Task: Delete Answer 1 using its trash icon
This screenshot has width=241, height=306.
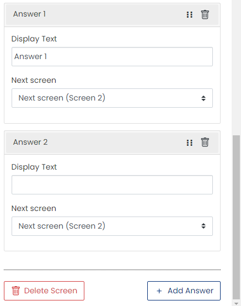Action: tap(205, 14)
